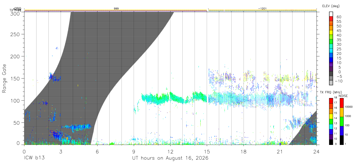This screenshot has width=356, height=164.
Task: Select elevation label 60
Action: tap(338, 17)
